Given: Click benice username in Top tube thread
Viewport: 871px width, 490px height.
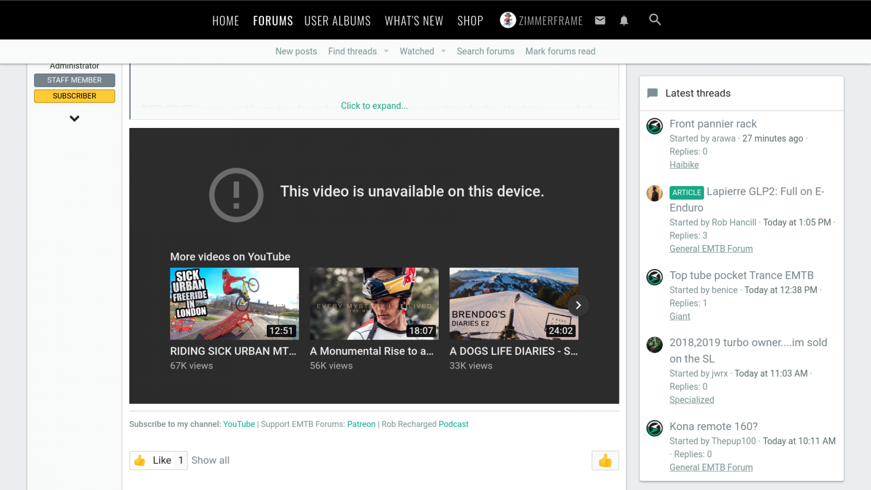Looking at the screenshot, I should pos(725,290).
